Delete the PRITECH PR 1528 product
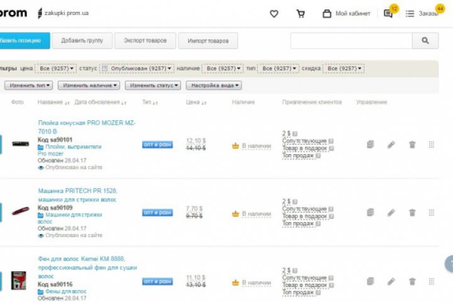Screen dimensions: 453x302 click(412, 213)
